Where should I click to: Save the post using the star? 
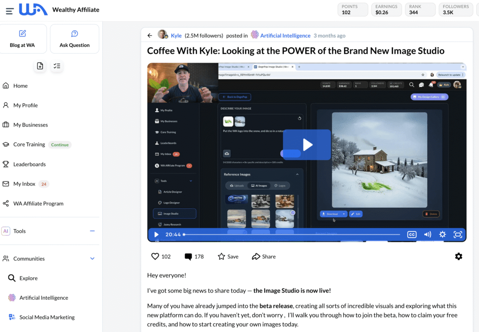[228, 256]
